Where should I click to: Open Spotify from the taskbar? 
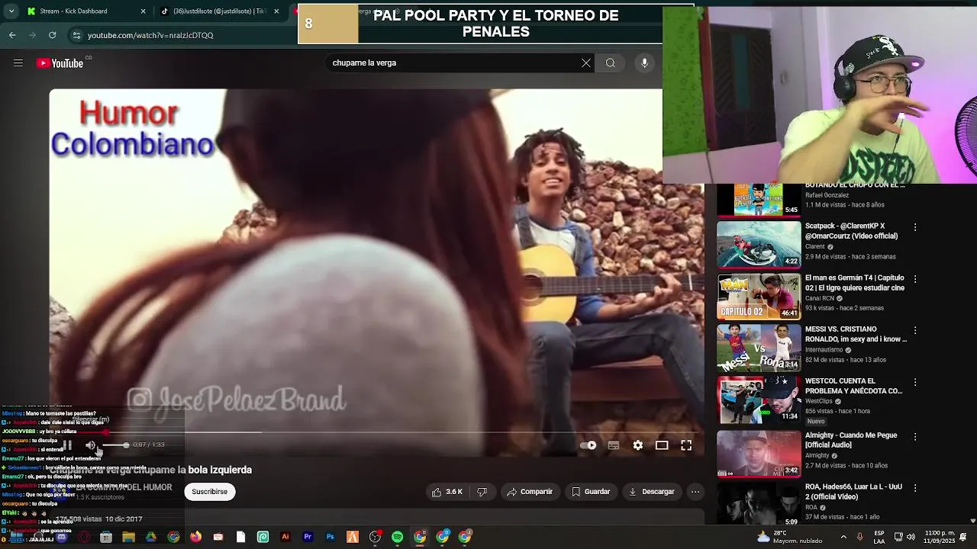click(397, 537)
